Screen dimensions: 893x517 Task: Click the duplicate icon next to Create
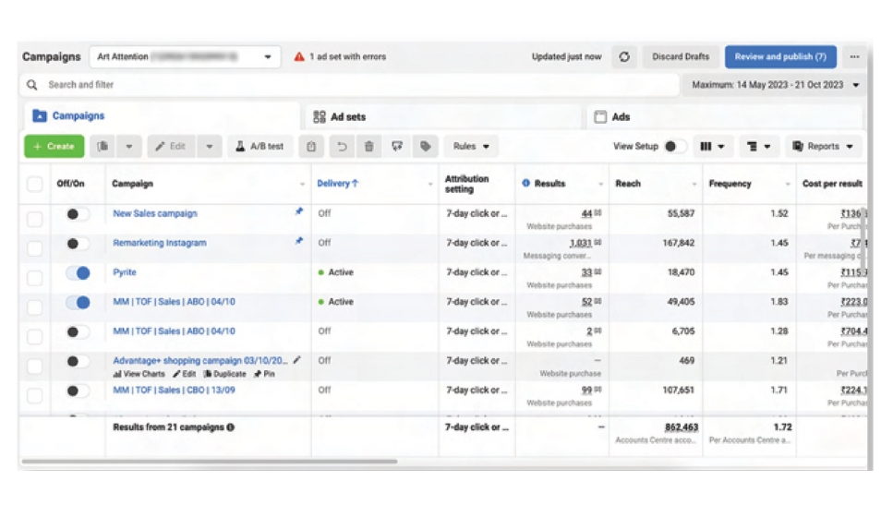pyautogui.click(x=103, y=147)
